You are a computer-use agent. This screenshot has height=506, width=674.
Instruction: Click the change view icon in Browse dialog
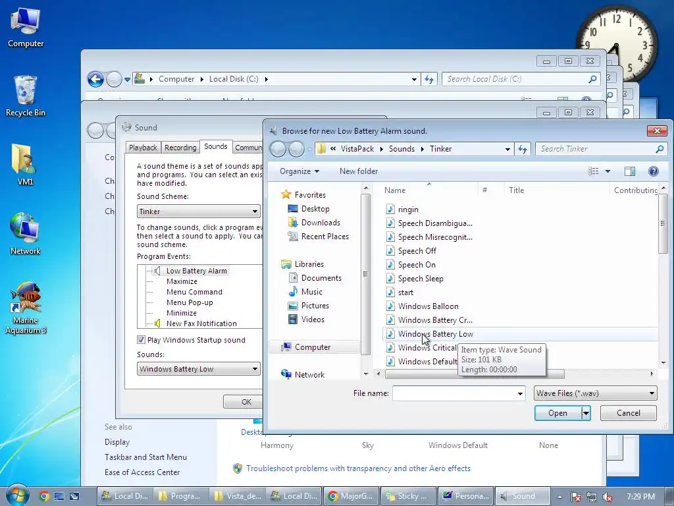tap(594, 171)
